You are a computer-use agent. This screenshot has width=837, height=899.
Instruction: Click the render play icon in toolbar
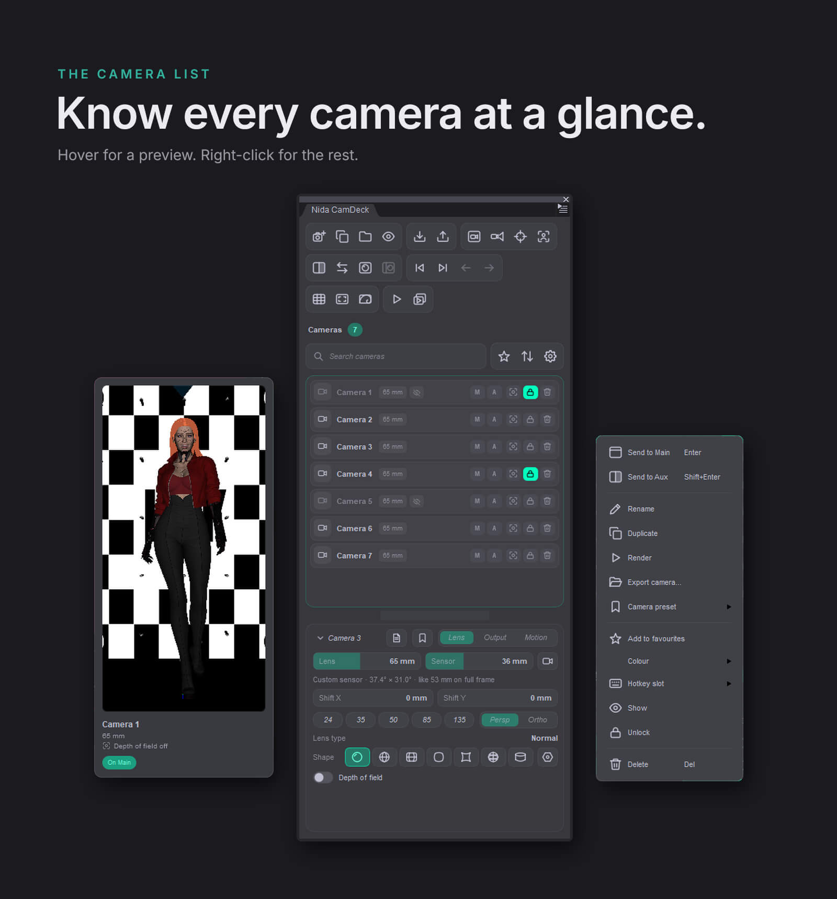click(397, 299)
